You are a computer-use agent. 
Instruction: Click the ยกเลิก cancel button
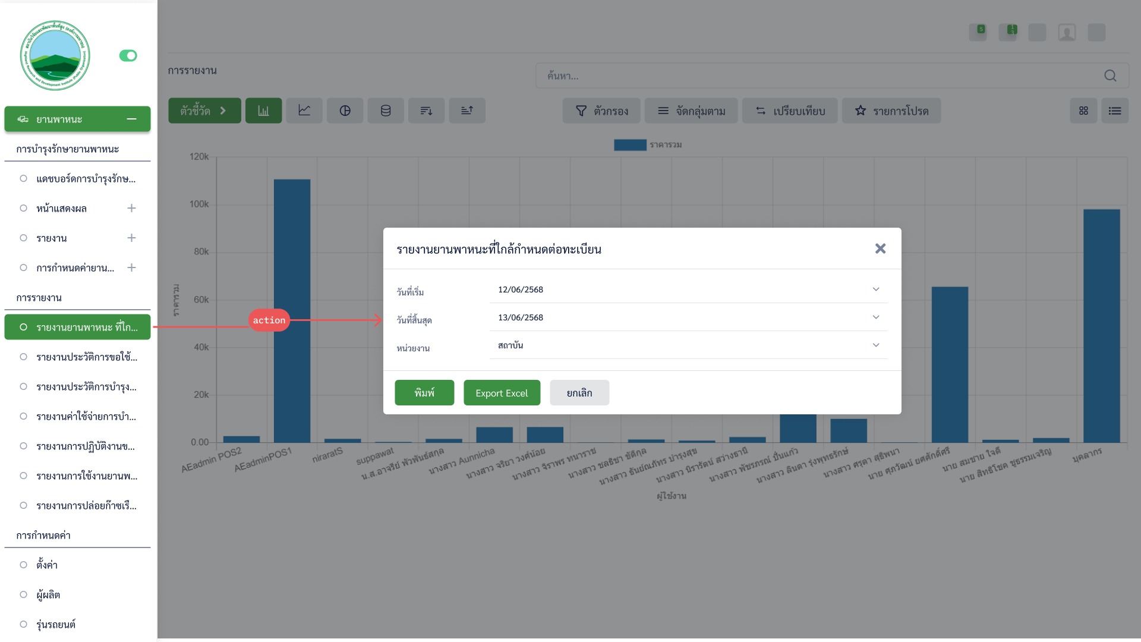tap(579, 393)
